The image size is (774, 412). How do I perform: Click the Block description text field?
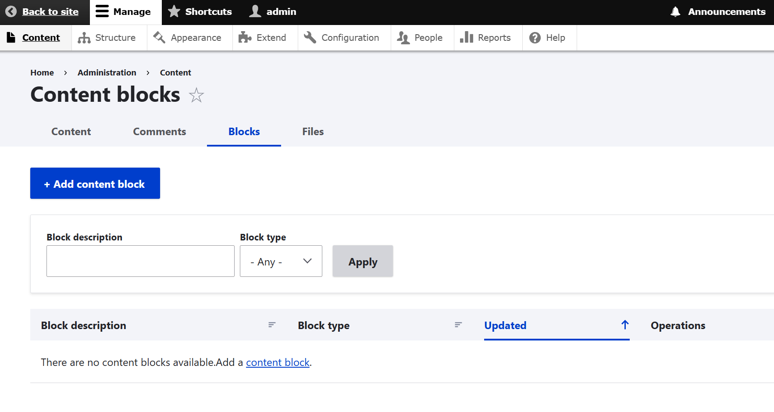tap(140, 262)
